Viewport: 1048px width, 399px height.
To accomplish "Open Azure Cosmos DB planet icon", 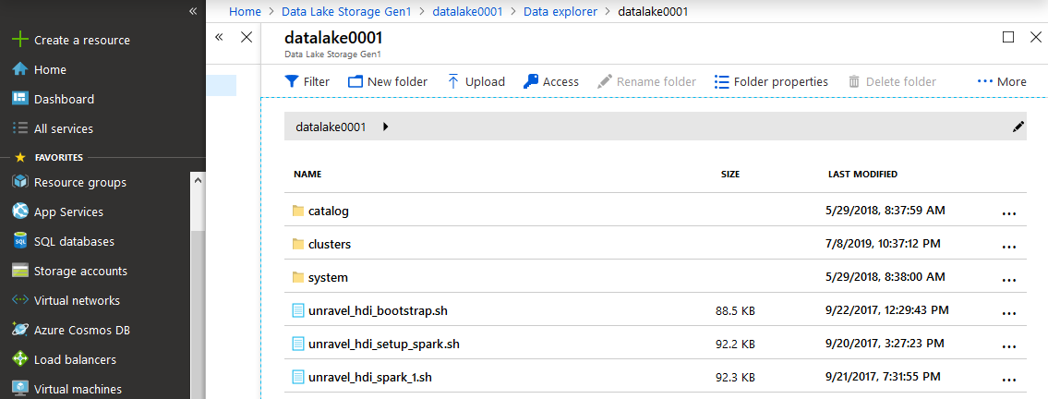I will (x=20, y=330).
